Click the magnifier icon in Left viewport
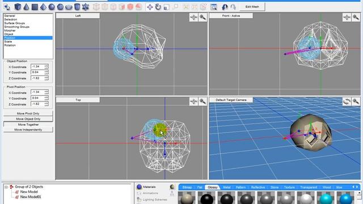The height and width of the screenshot is (204, 363). pos(202,18)
